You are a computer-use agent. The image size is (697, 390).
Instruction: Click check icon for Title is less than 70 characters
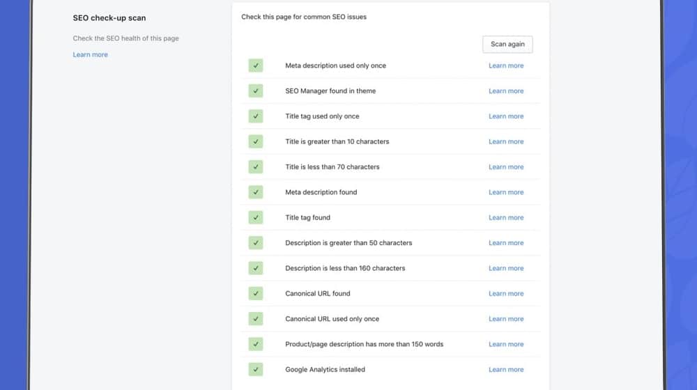click(256, 166)
